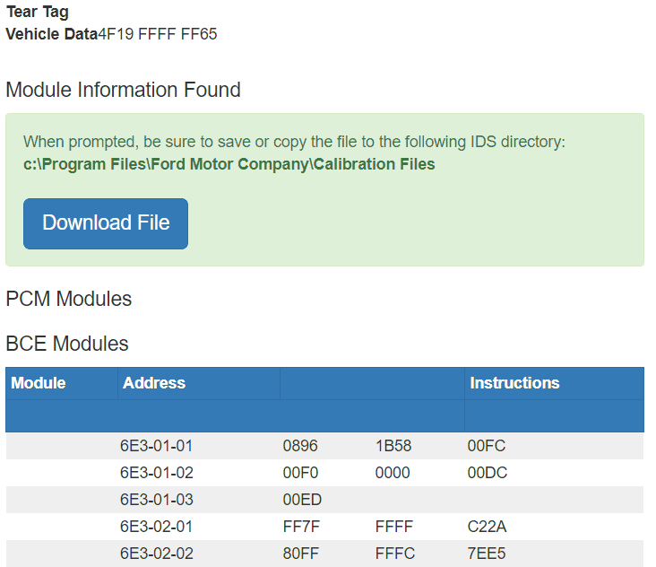Click the 6E3-02-02 address cell

coord(156,554)
